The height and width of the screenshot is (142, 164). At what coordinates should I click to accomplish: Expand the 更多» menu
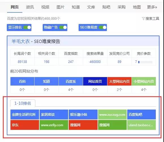point(152,7)
